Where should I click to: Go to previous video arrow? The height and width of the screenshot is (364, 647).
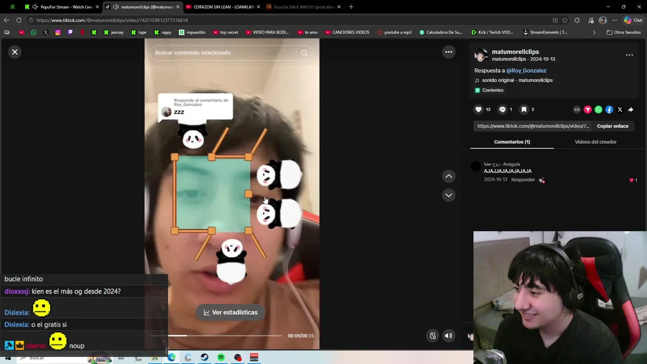click(448, 176)
